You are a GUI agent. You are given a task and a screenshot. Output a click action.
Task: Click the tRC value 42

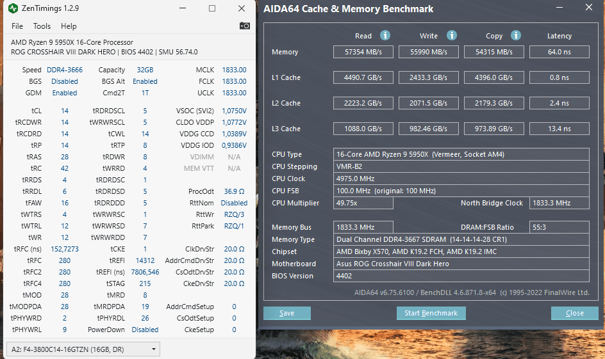[x=65, y=168]
